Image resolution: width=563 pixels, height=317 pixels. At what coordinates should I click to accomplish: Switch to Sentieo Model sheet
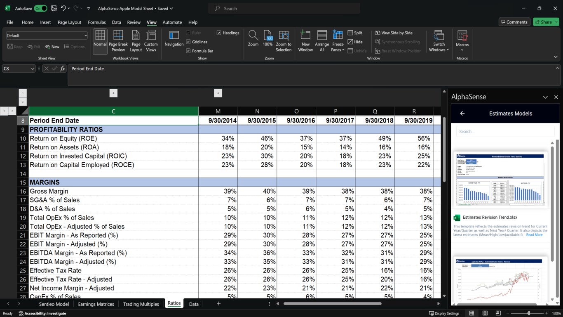54,304
